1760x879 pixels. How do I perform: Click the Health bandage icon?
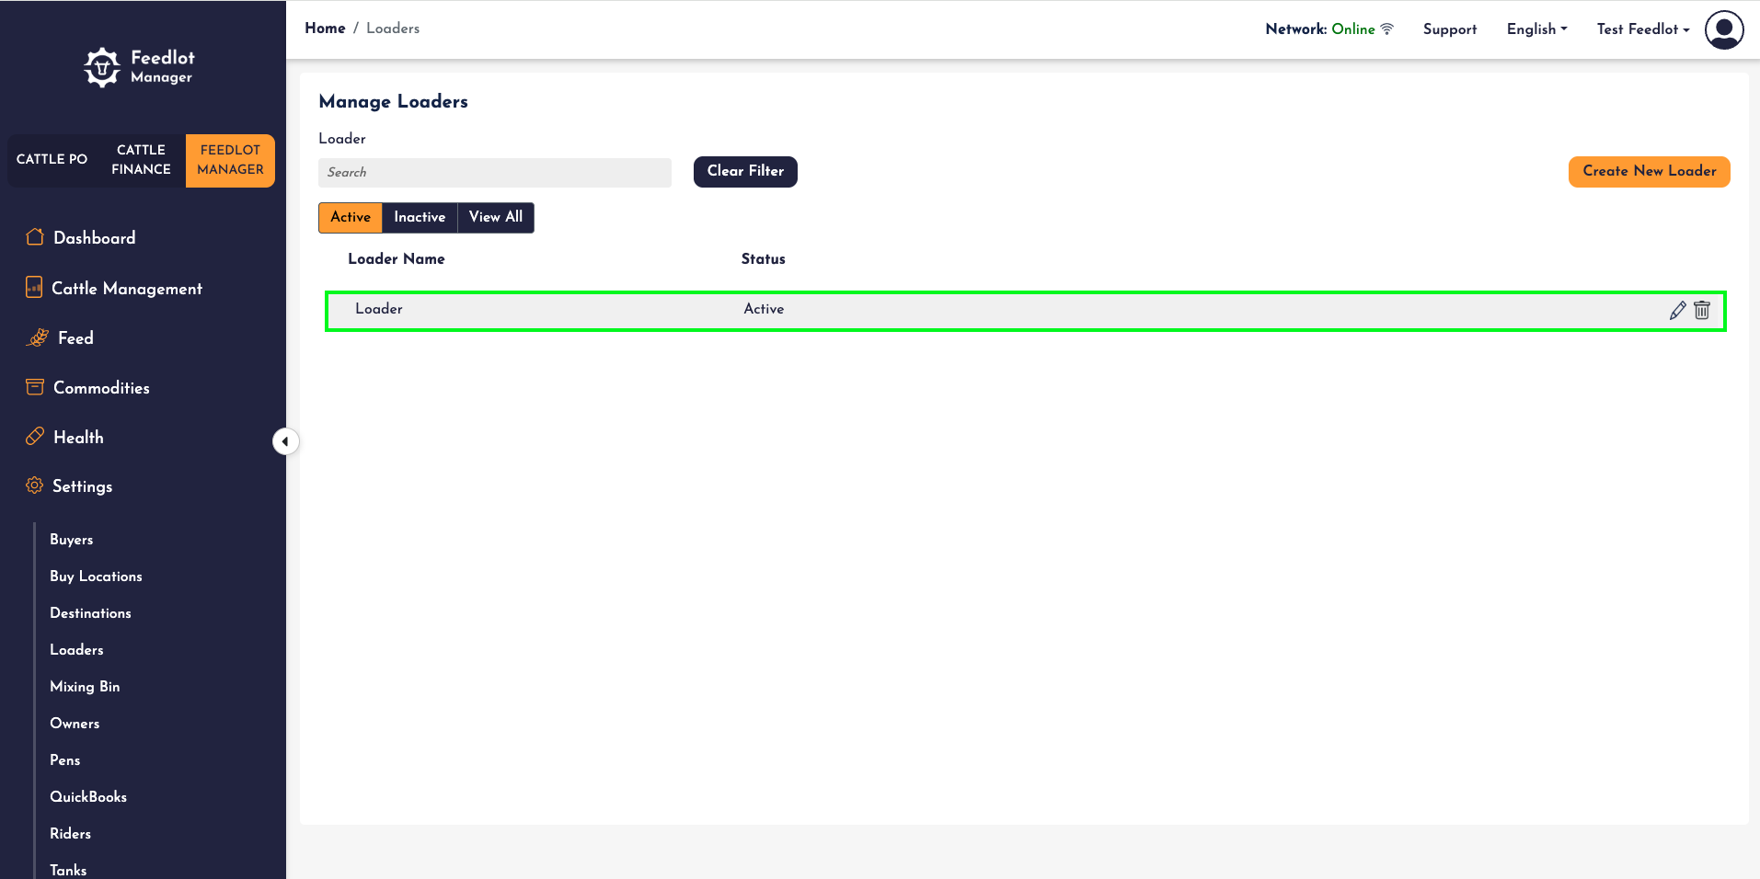tap(35, 437)
